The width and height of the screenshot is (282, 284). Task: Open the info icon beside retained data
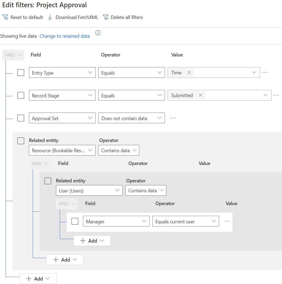98,33
